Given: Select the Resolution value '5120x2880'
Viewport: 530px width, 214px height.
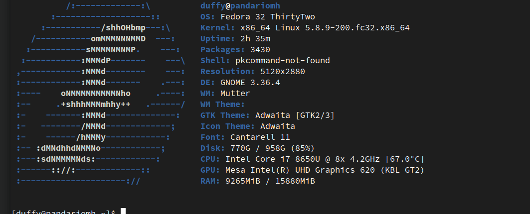Looking at the screenshot, I should (283, 72).
